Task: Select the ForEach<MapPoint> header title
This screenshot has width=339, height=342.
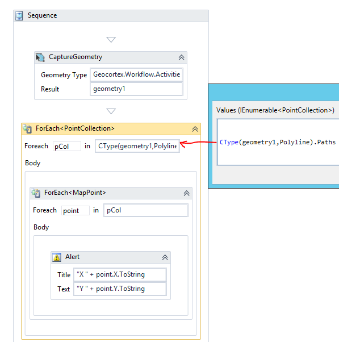Action: (75, 193)
